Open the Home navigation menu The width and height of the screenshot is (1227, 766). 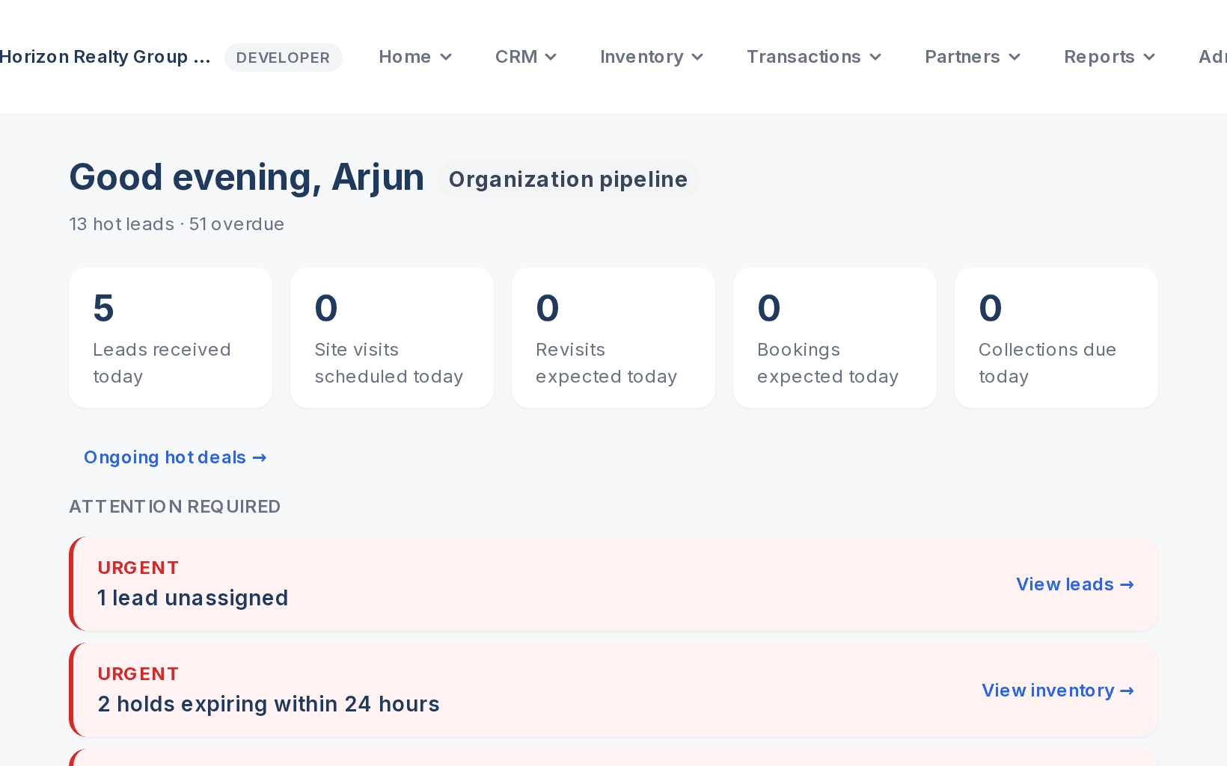[x=414, y=57]
